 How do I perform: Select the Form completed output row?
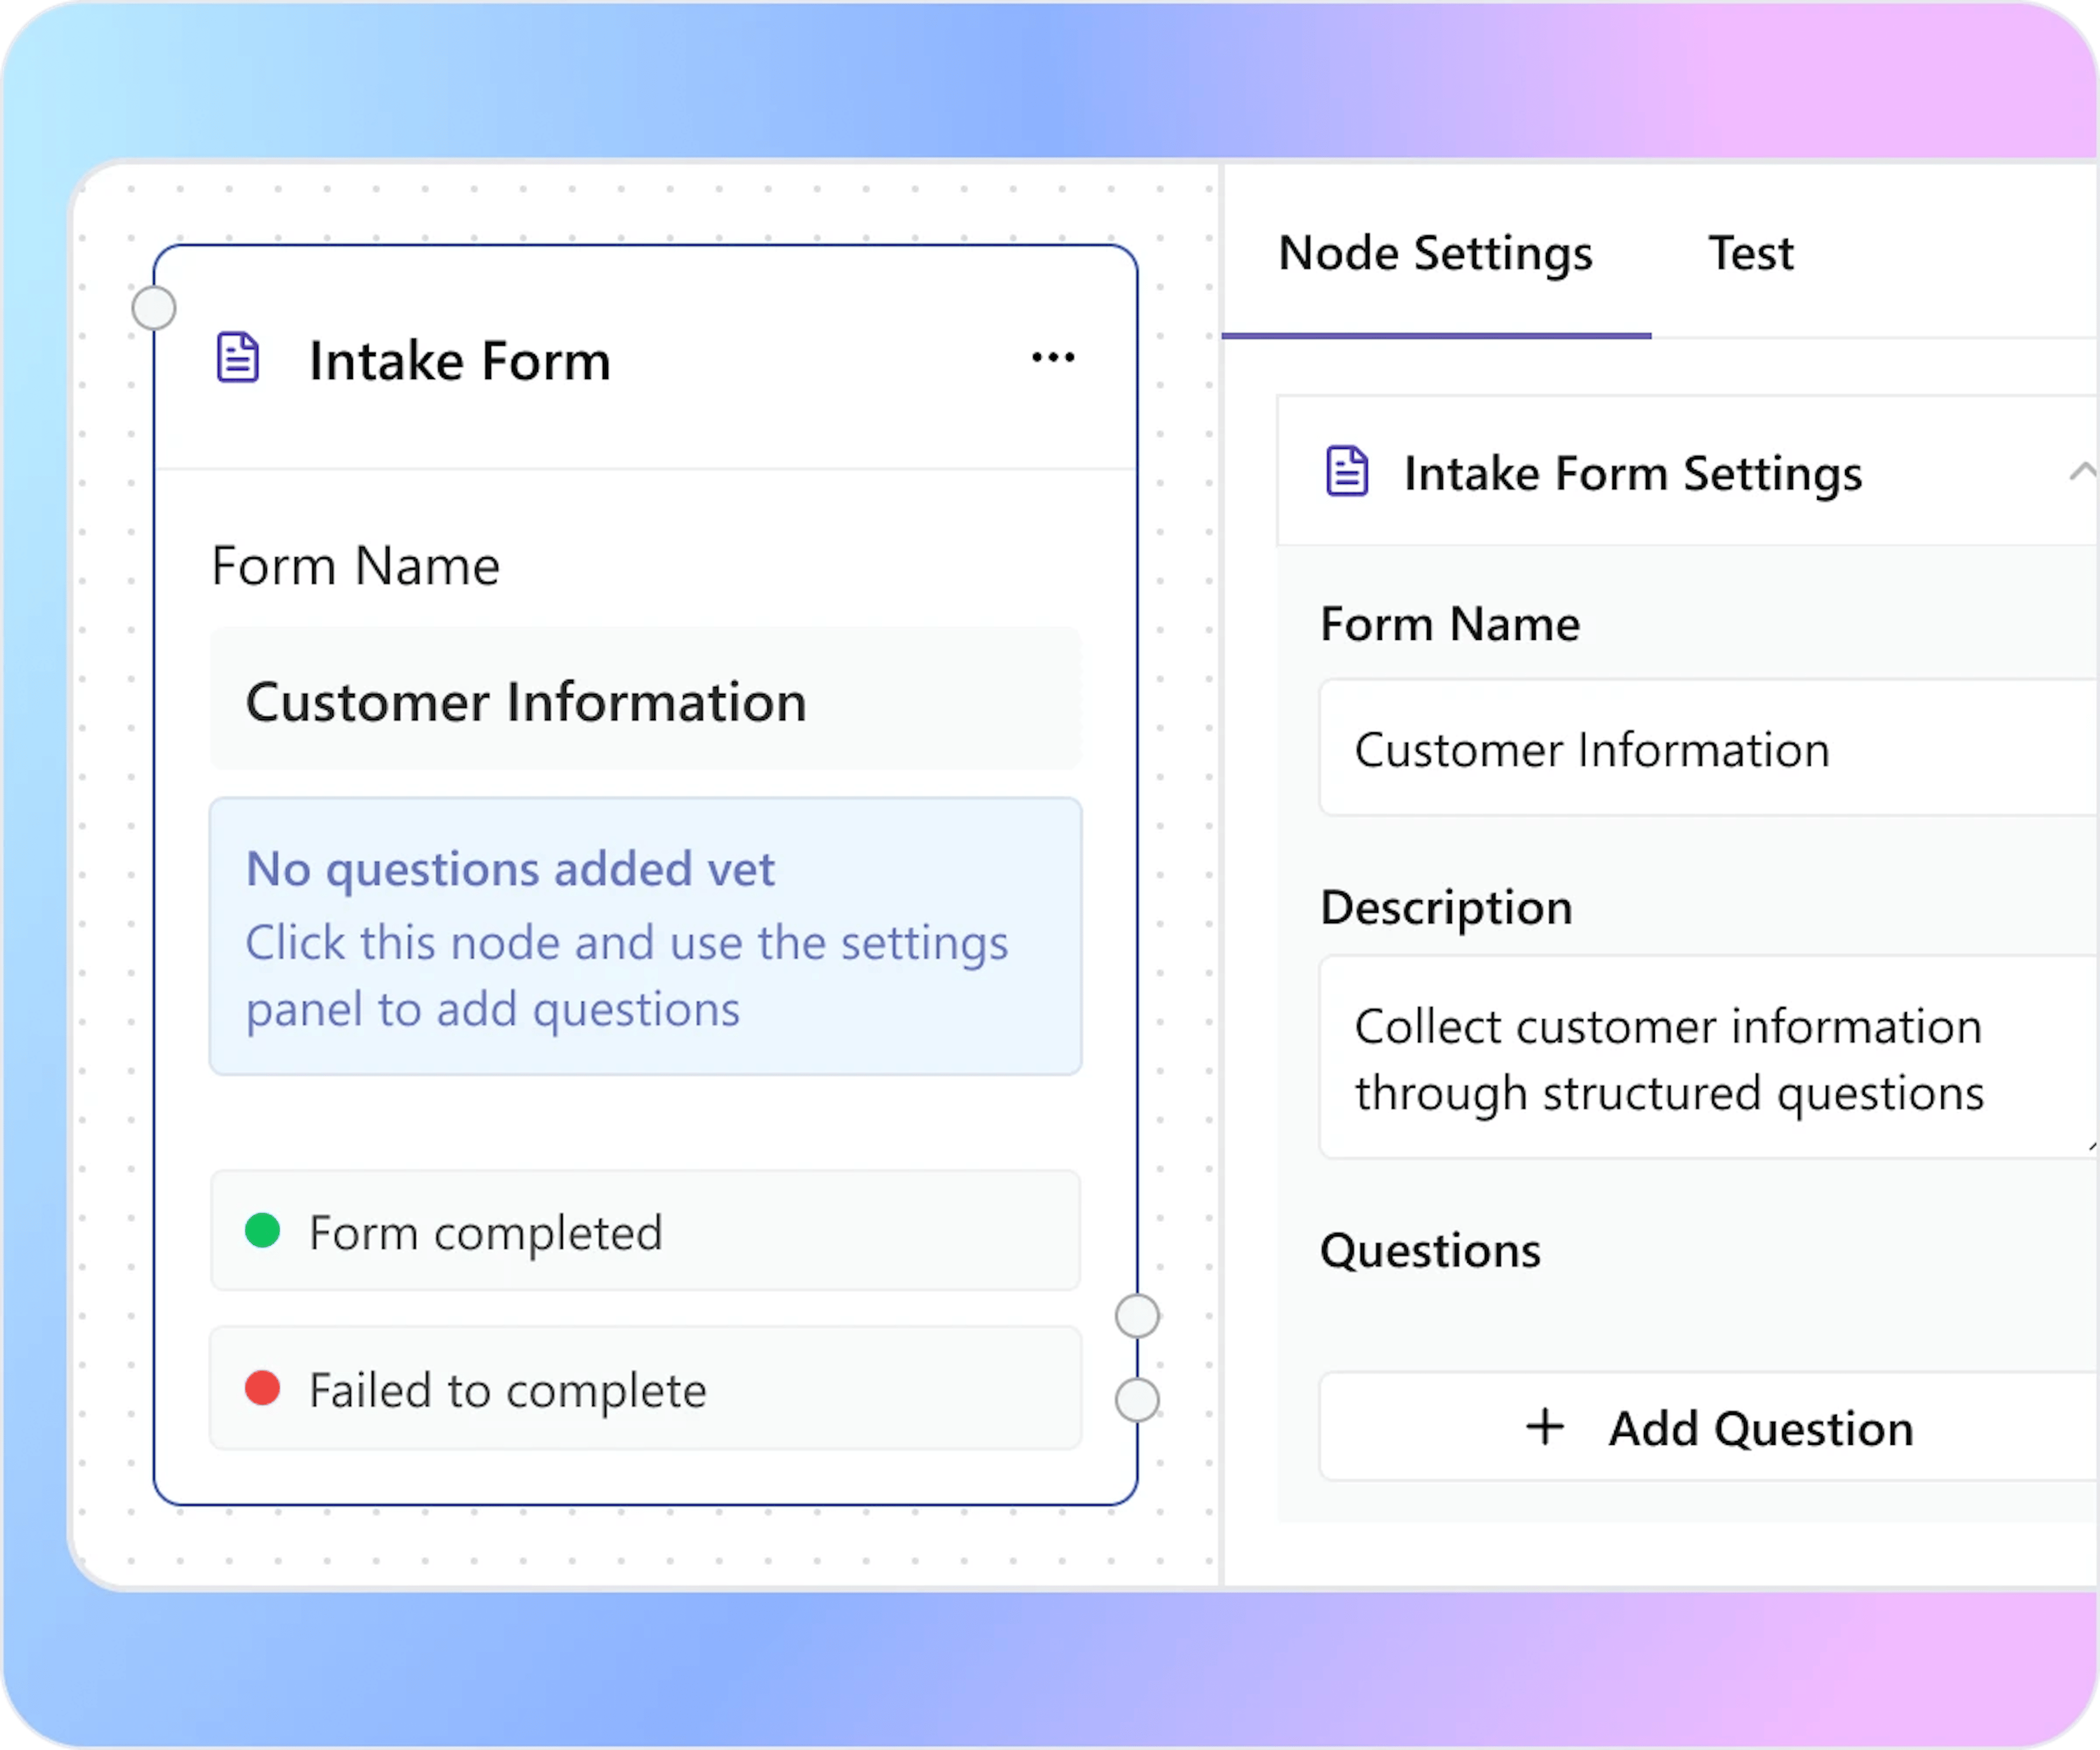(x=645, y=1231)
